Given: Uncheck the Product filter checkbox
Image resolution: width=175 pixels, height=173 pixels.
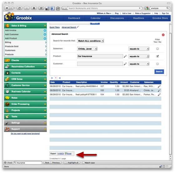Looking at the screenshot, I should 157,56.
